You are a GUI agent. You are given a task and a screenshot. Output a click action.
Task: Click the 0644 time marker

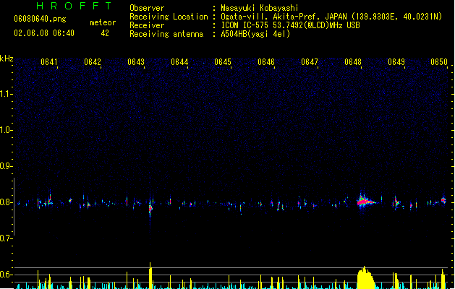click(179, 62)
